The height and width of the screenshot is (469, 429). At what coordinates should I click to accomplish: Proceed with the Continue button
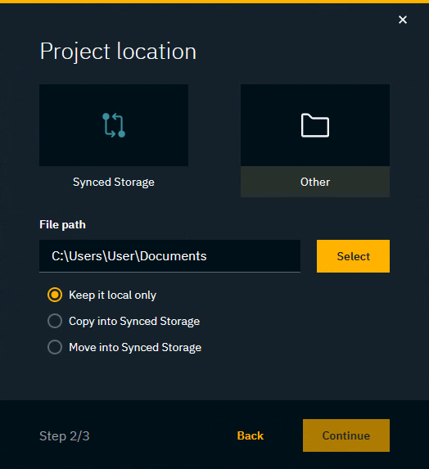tap(346, 435)
